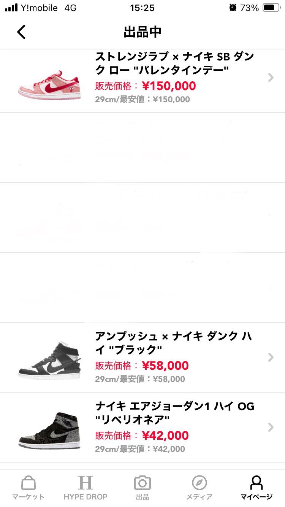Expand the エアジョーダン1 listing chevron

tap(270, 427)
